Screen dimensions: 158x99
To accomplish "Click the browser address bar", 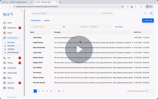I will 69,7.
